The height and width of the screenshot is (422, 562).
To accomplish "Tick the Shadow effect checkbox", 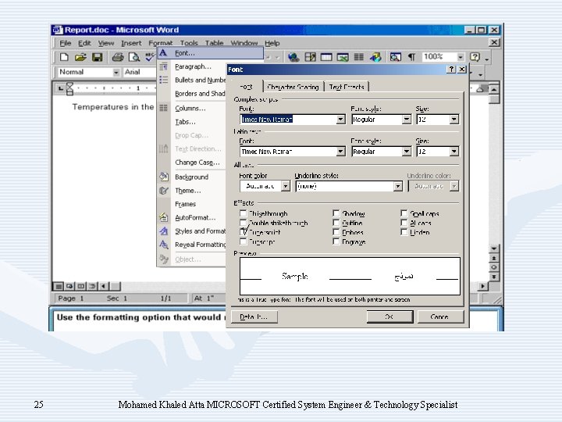I will click(x=336, y=213).
